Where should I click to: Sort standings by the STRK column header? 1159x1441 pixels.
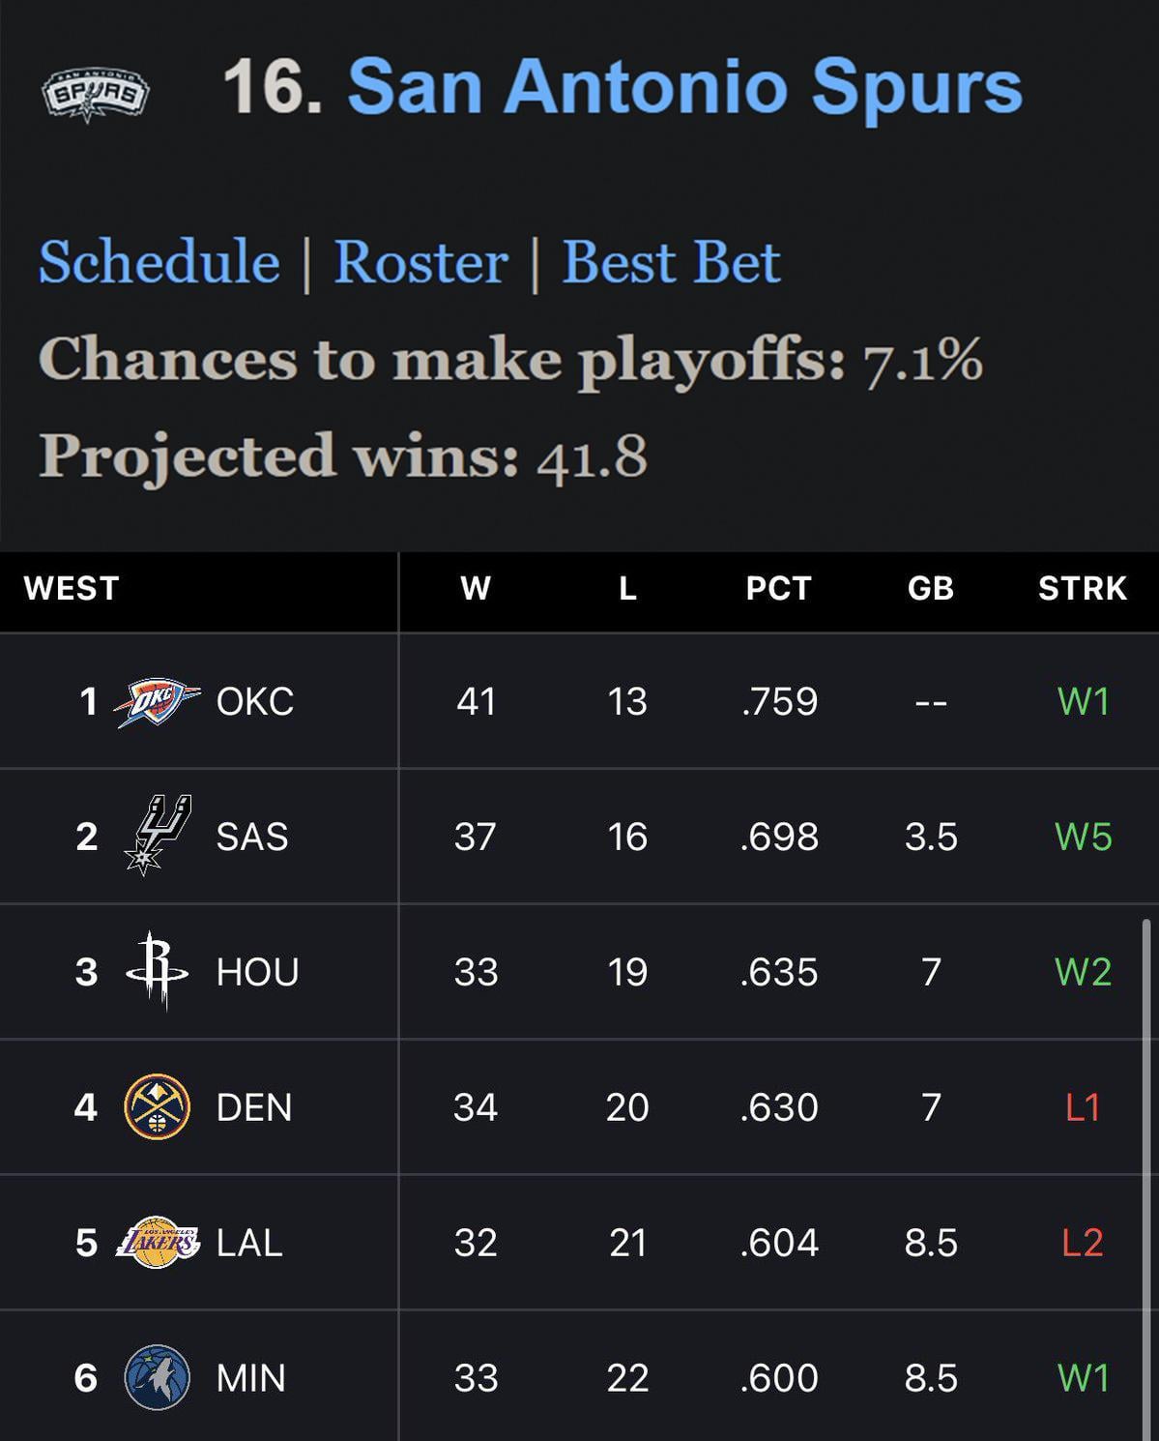pos(1083,588)
